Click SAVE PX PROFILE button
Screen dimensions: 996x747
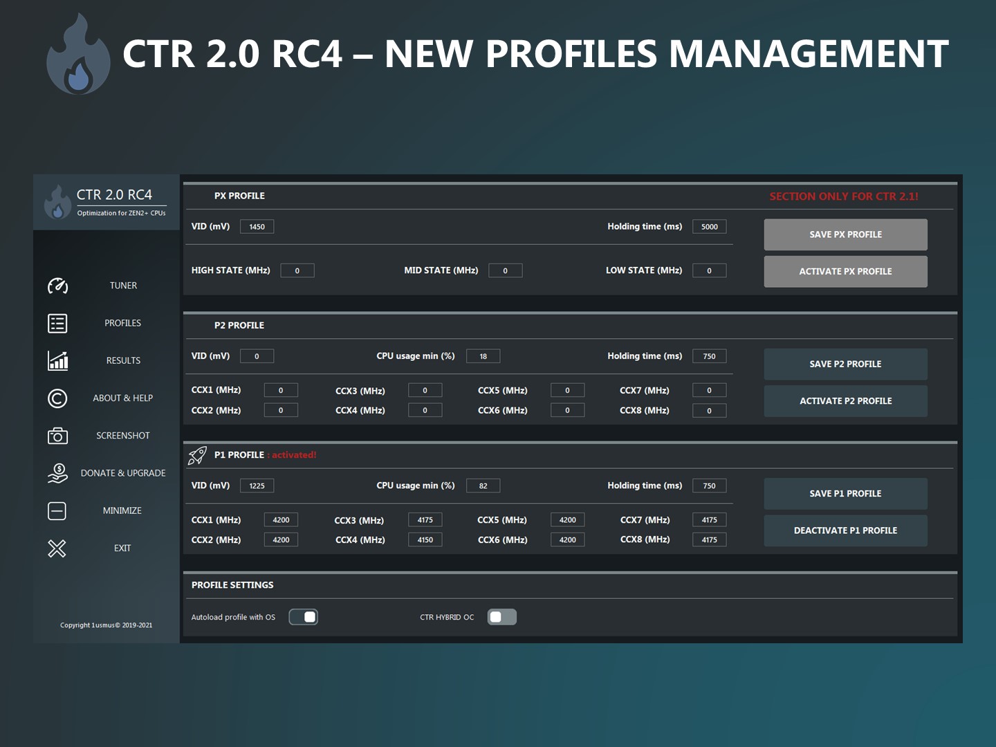845,234
